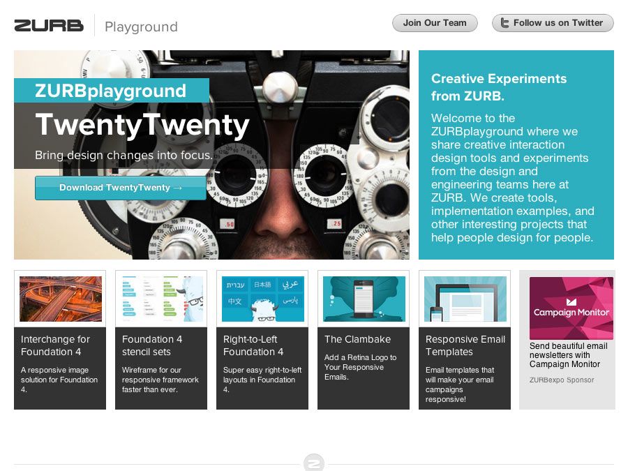Download TwentyTwenty from the hero banner
Image resolution: width=628 pixels, height=471 pixels.
point(121,188)
